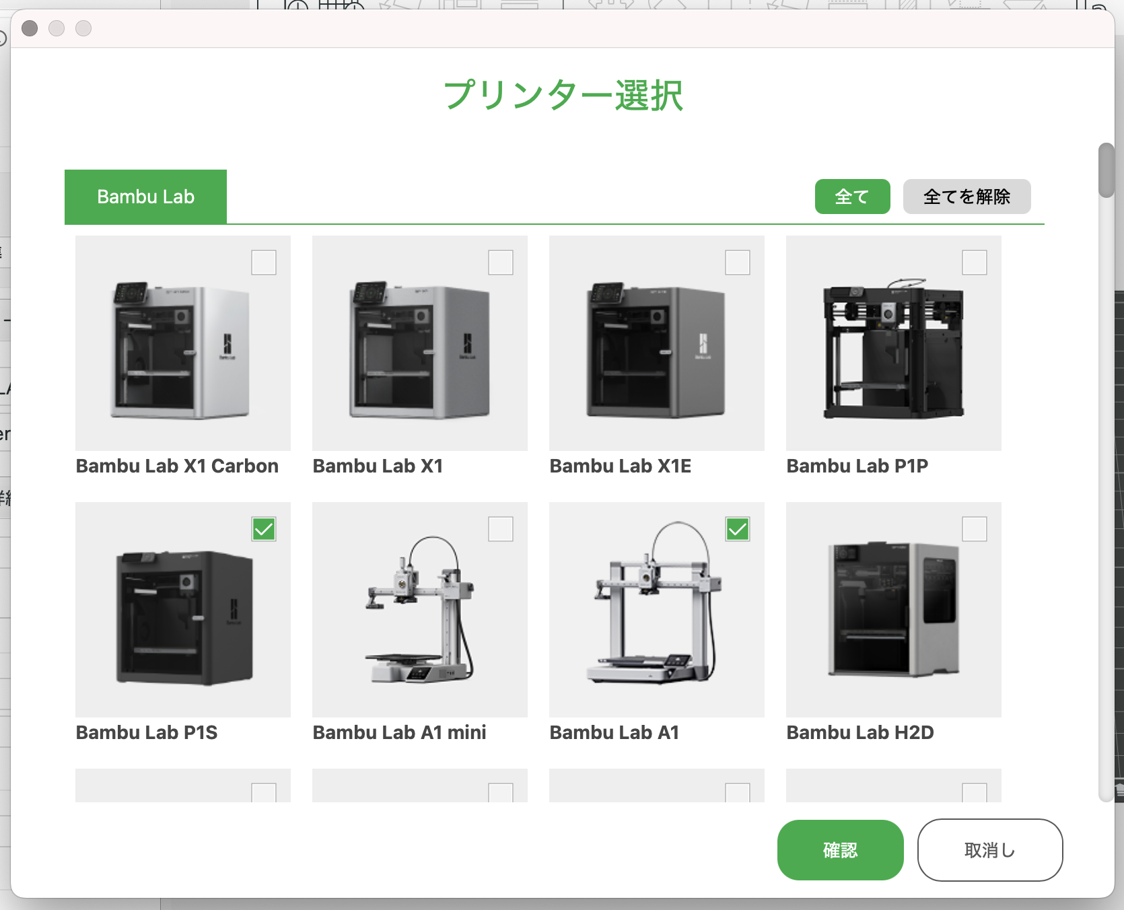Screen dimensions: 1124x910
Task: Disable the Bambu Lab A1 checkbox
Action: pyautogui.click(x=738, y=529)
